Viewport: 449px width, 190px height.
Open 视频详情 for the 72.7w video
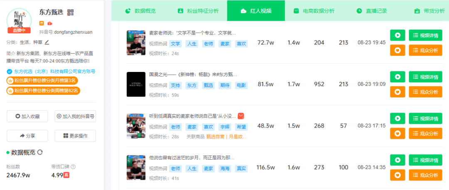coord(425,35)
